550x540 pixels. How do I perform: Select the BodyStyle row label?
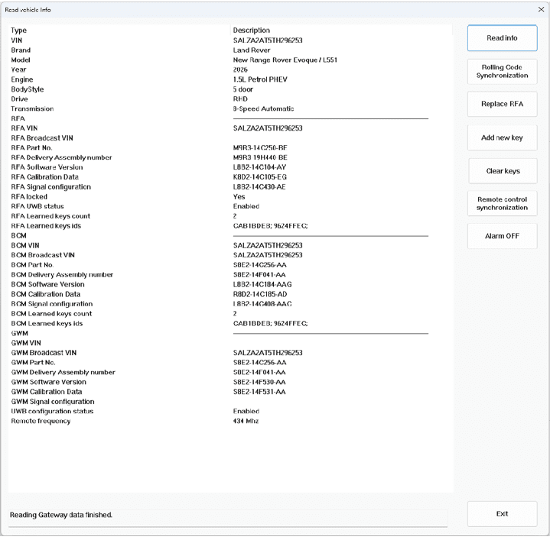28,89
